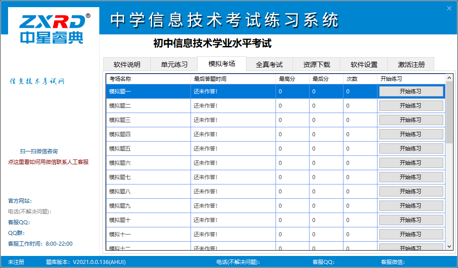Switch to the 软件说明 tab

click(127, 64)
